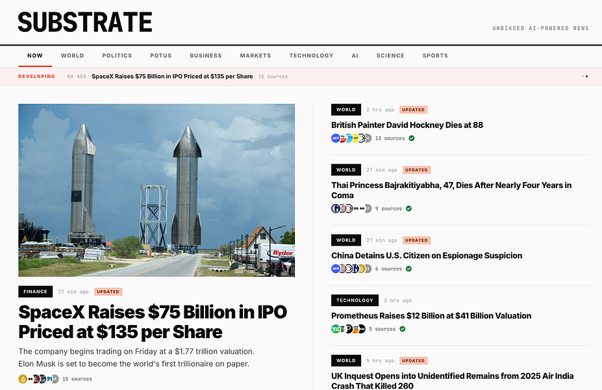
Task: Switch to the WORLD nav tab
Action: pos(73,55)
